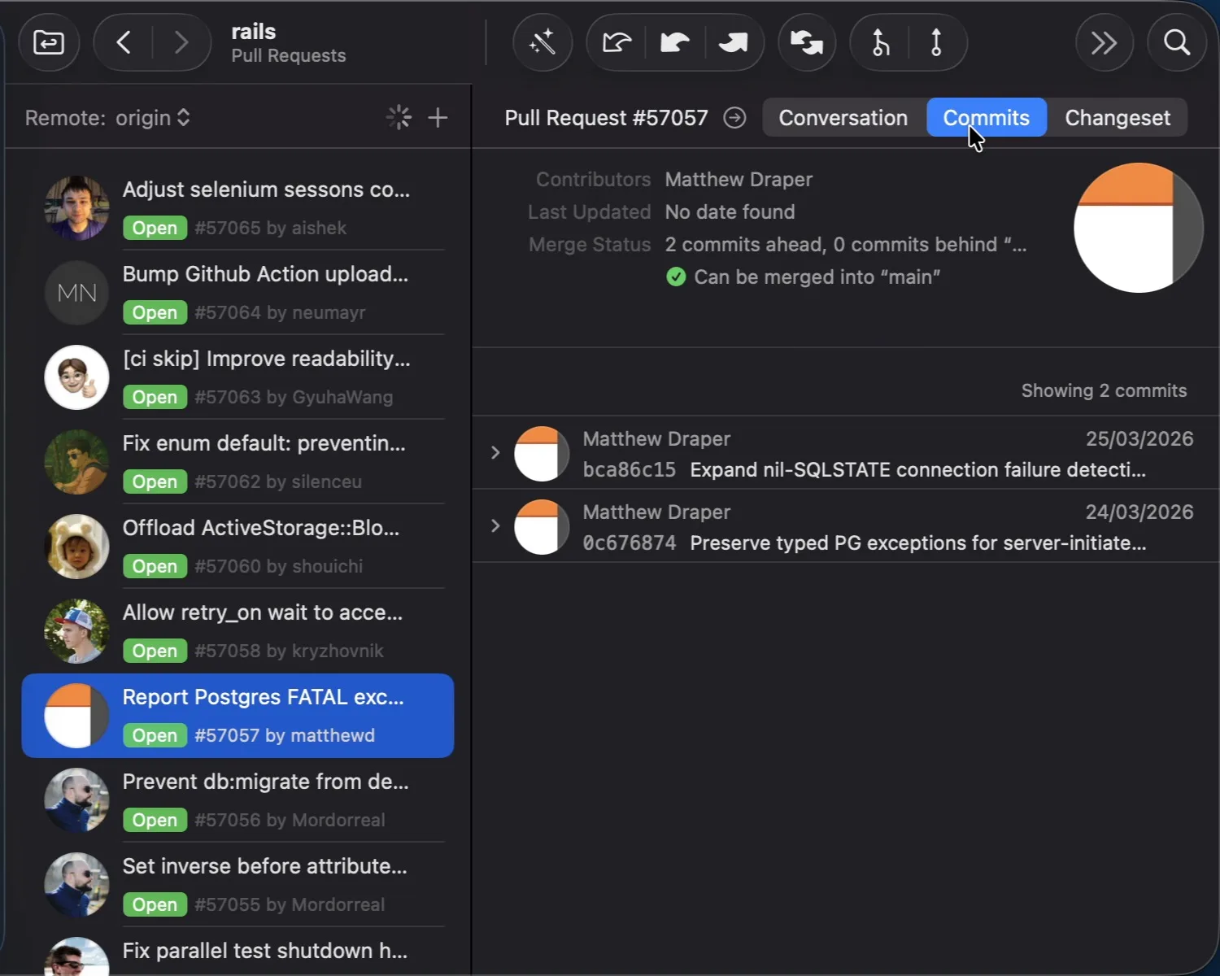Viewport: 1220px width, 976px height.
Task: Expand commit 0c676874 row
Action: tap(495, 525)
